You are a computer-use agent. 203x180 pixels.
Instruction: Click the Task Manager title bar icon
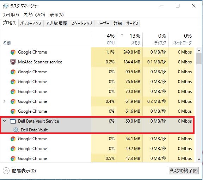[5, 6]
